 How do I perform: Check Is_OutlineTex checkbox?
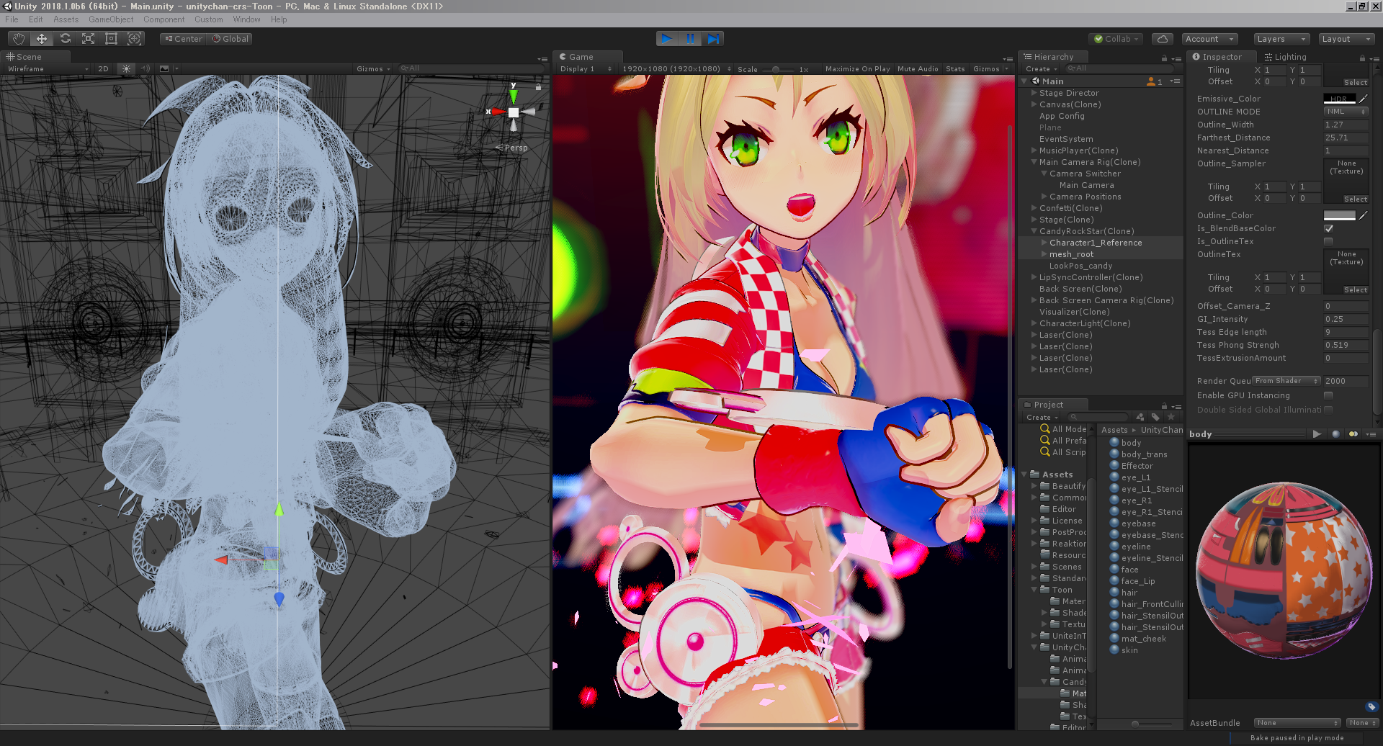click(1328, 241)
